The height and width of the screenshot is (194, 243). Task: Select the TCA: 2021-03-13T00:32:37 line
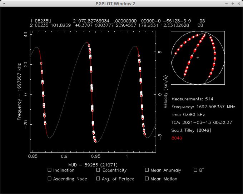202,123
